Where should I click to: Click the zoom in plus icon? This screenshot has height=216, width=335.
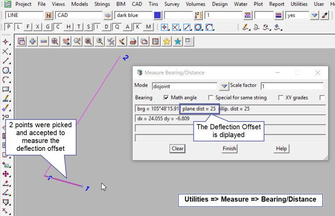pos(33,41)
